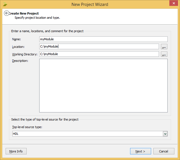
Task: Click inside the Description text area
Action: tap(103, 85)
